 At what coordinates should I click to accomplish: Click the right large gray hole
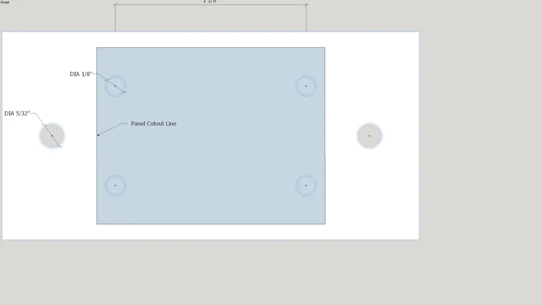[369, 136]
